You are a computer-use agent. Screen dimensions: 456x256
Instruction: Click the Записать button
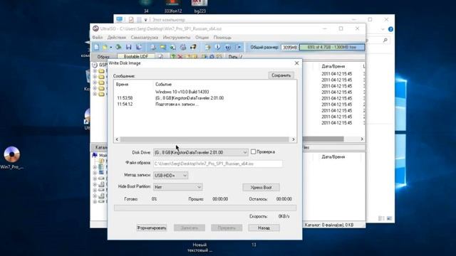[190, 228]
